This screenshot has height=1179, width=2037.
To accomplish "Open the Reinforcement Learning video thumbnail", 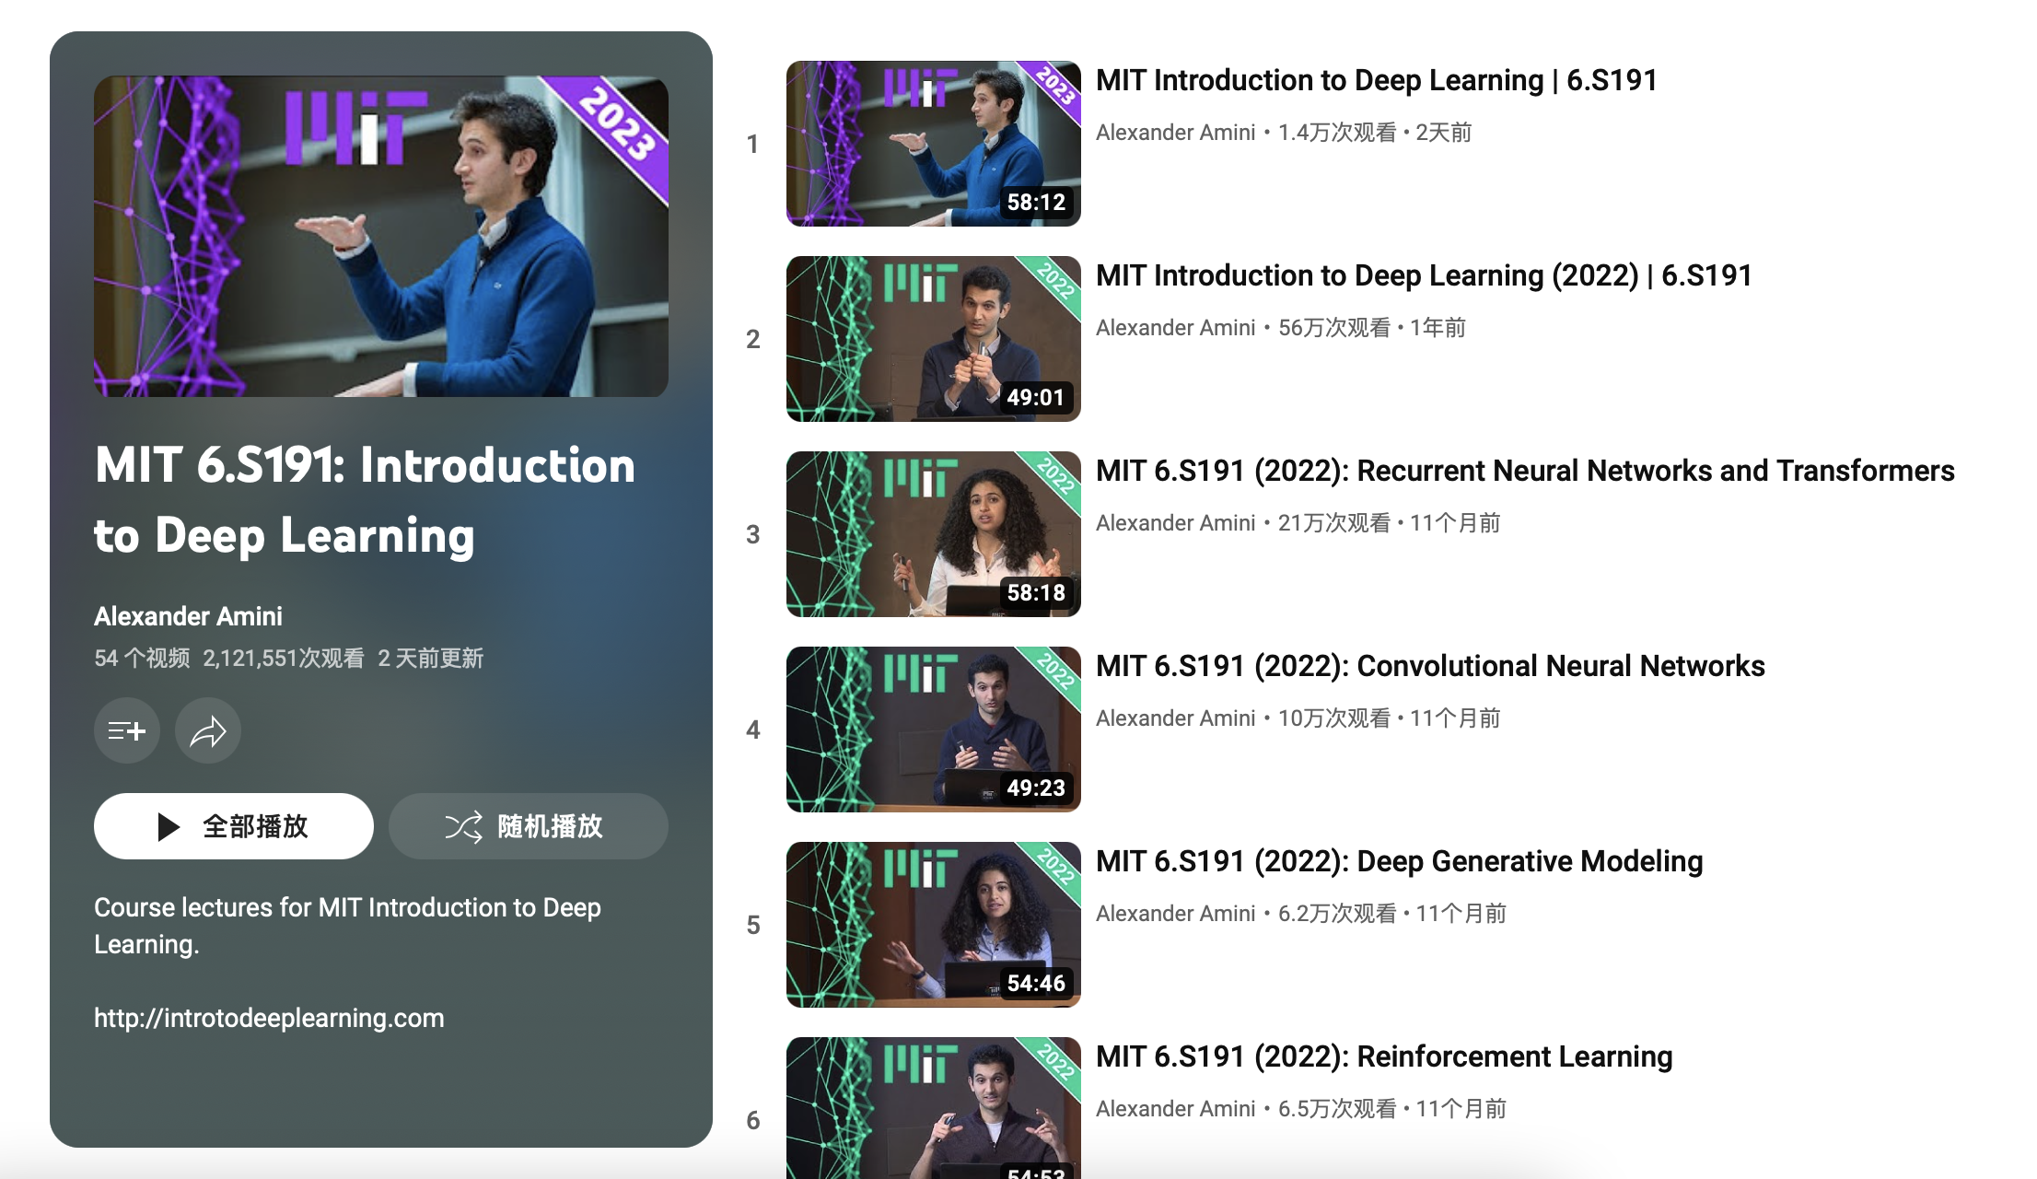I will point(934,1108).
